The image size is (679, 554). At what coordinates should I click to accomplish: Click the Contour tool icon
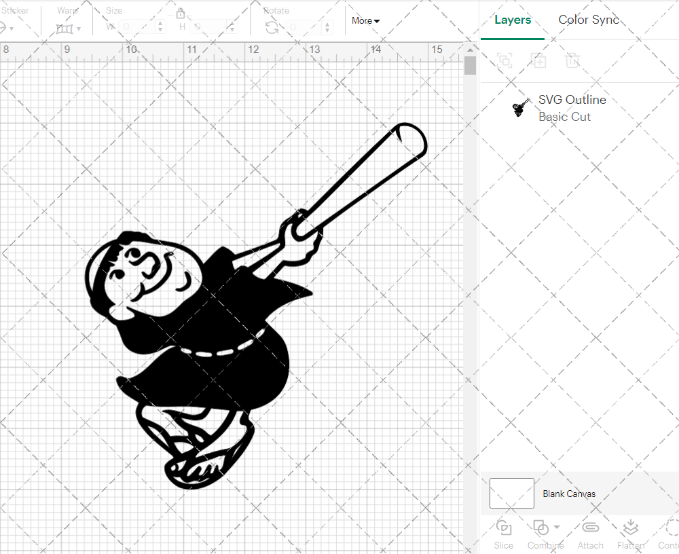672,528
